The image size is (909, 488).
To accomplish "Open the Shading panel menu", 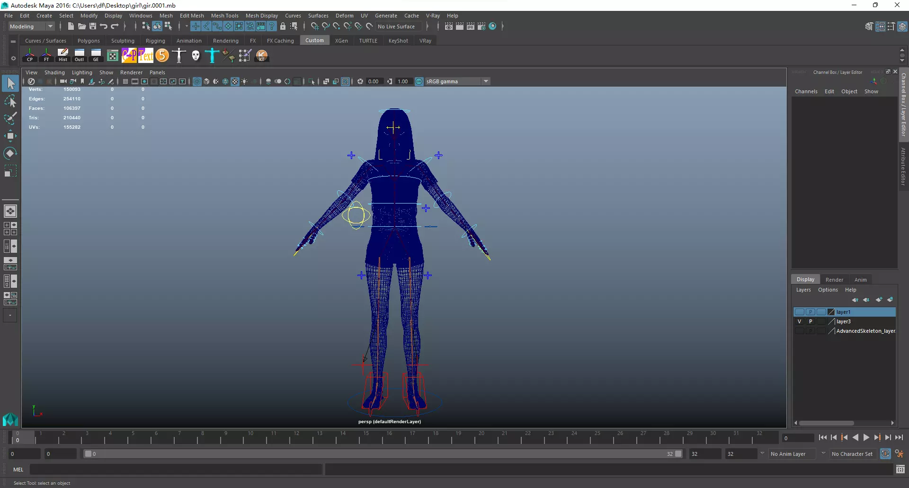I will click(x=54, y=72).
